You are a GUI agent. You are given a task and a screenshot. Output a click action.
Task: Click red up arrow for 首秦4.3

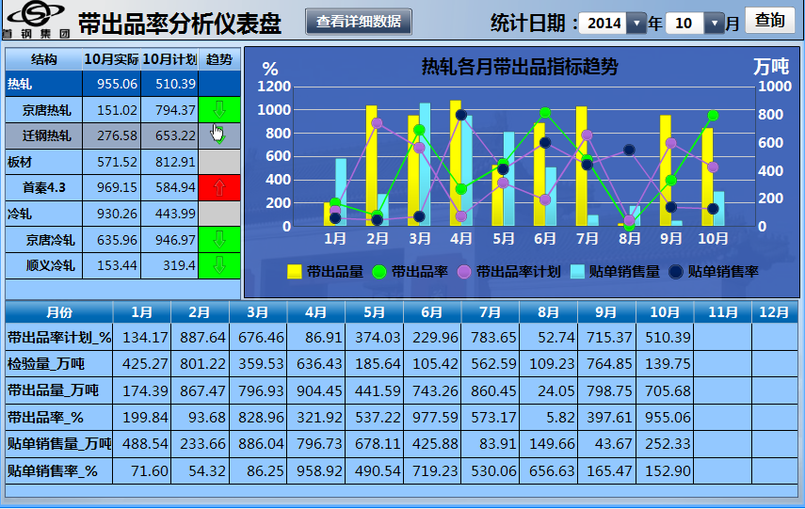219,188
